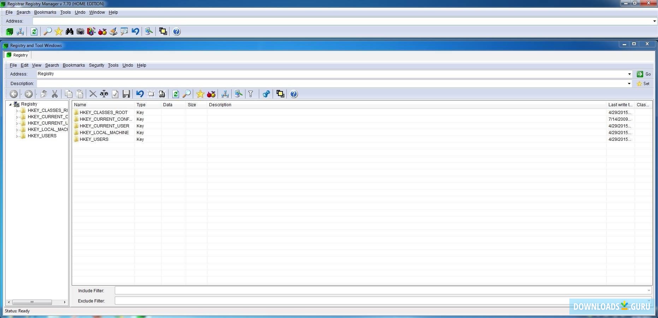The image size is (658, 318).
Task: Click the blue pushpin icon
Action: click(x=266, y=94)
